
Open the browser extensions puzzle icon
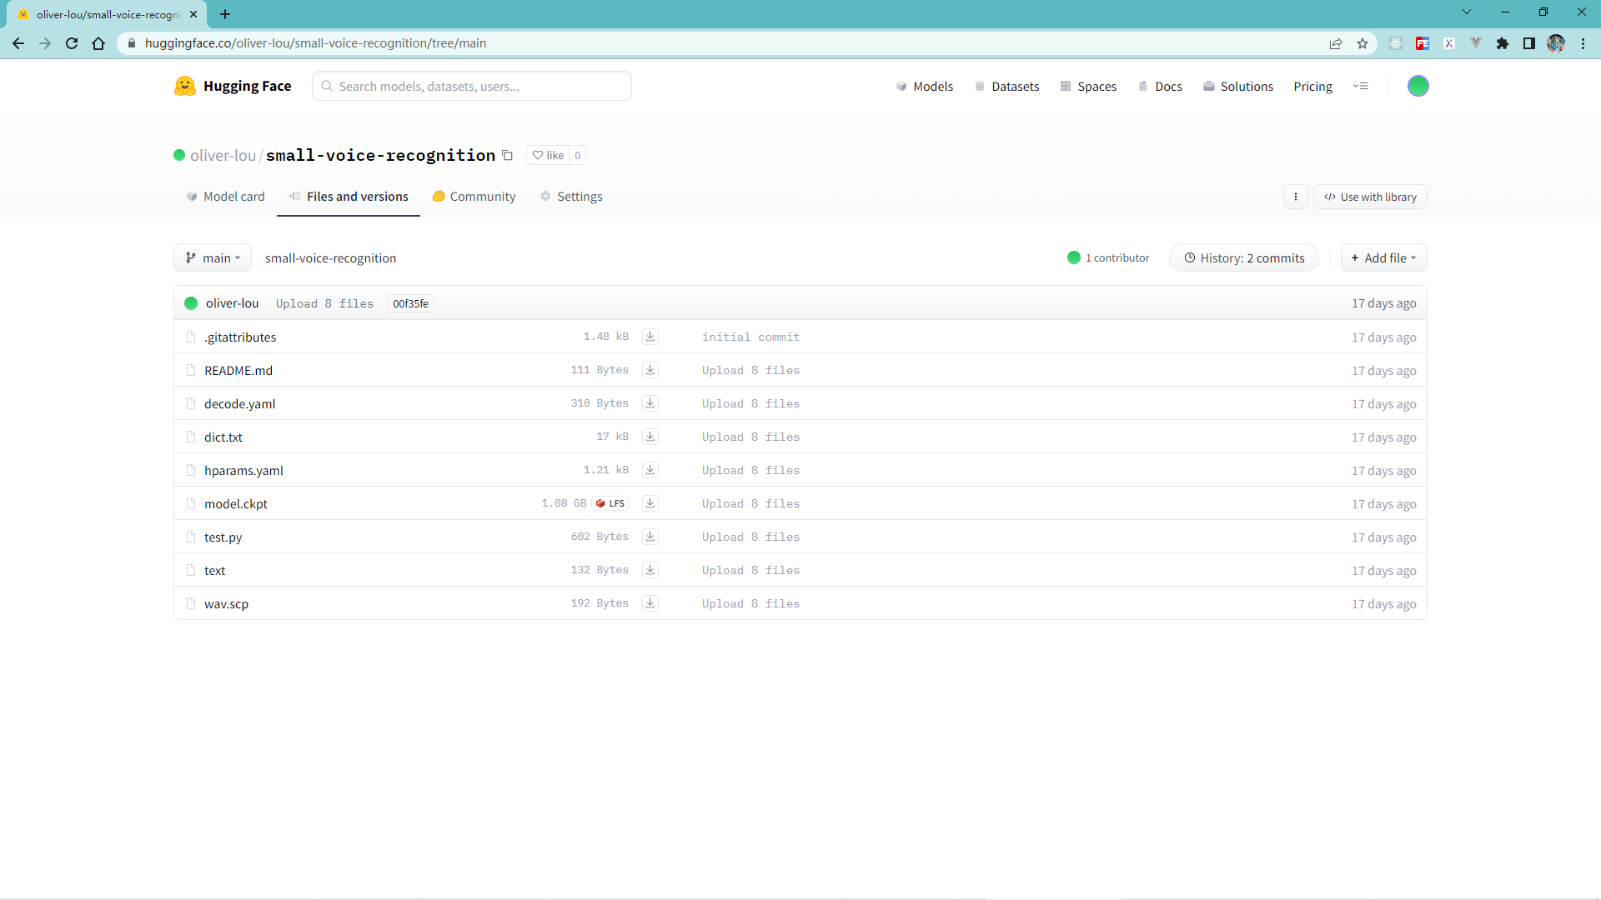click(x=1503, y=43)
